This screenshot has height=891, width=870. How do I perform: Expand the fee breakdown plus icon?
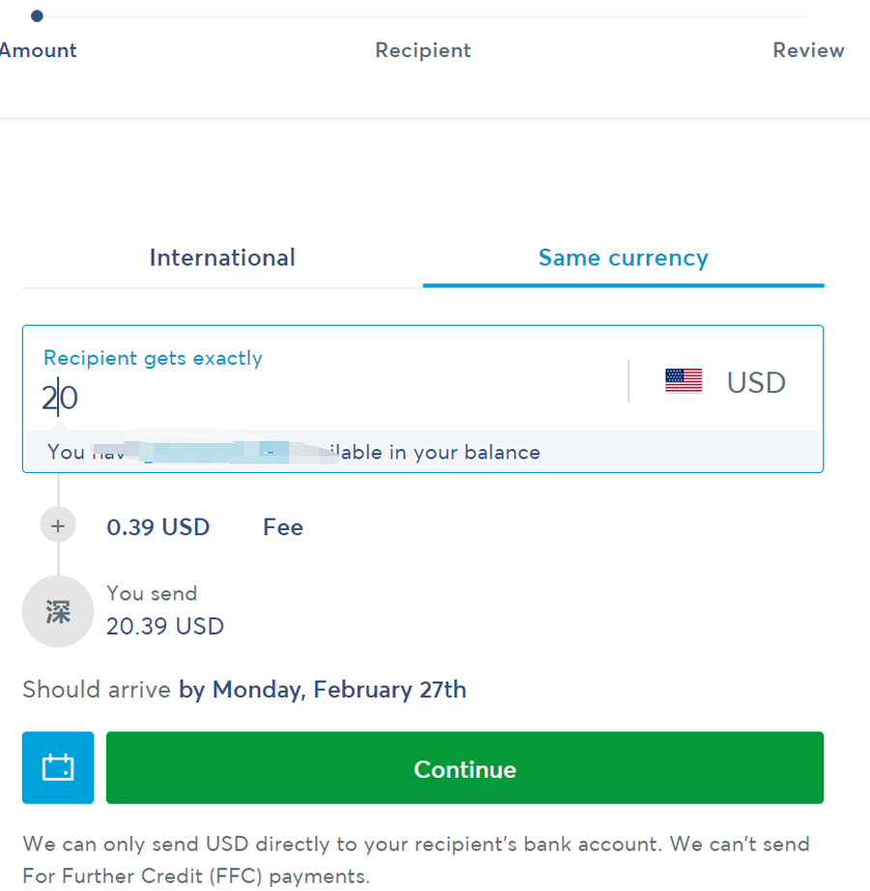click(58, 525)
